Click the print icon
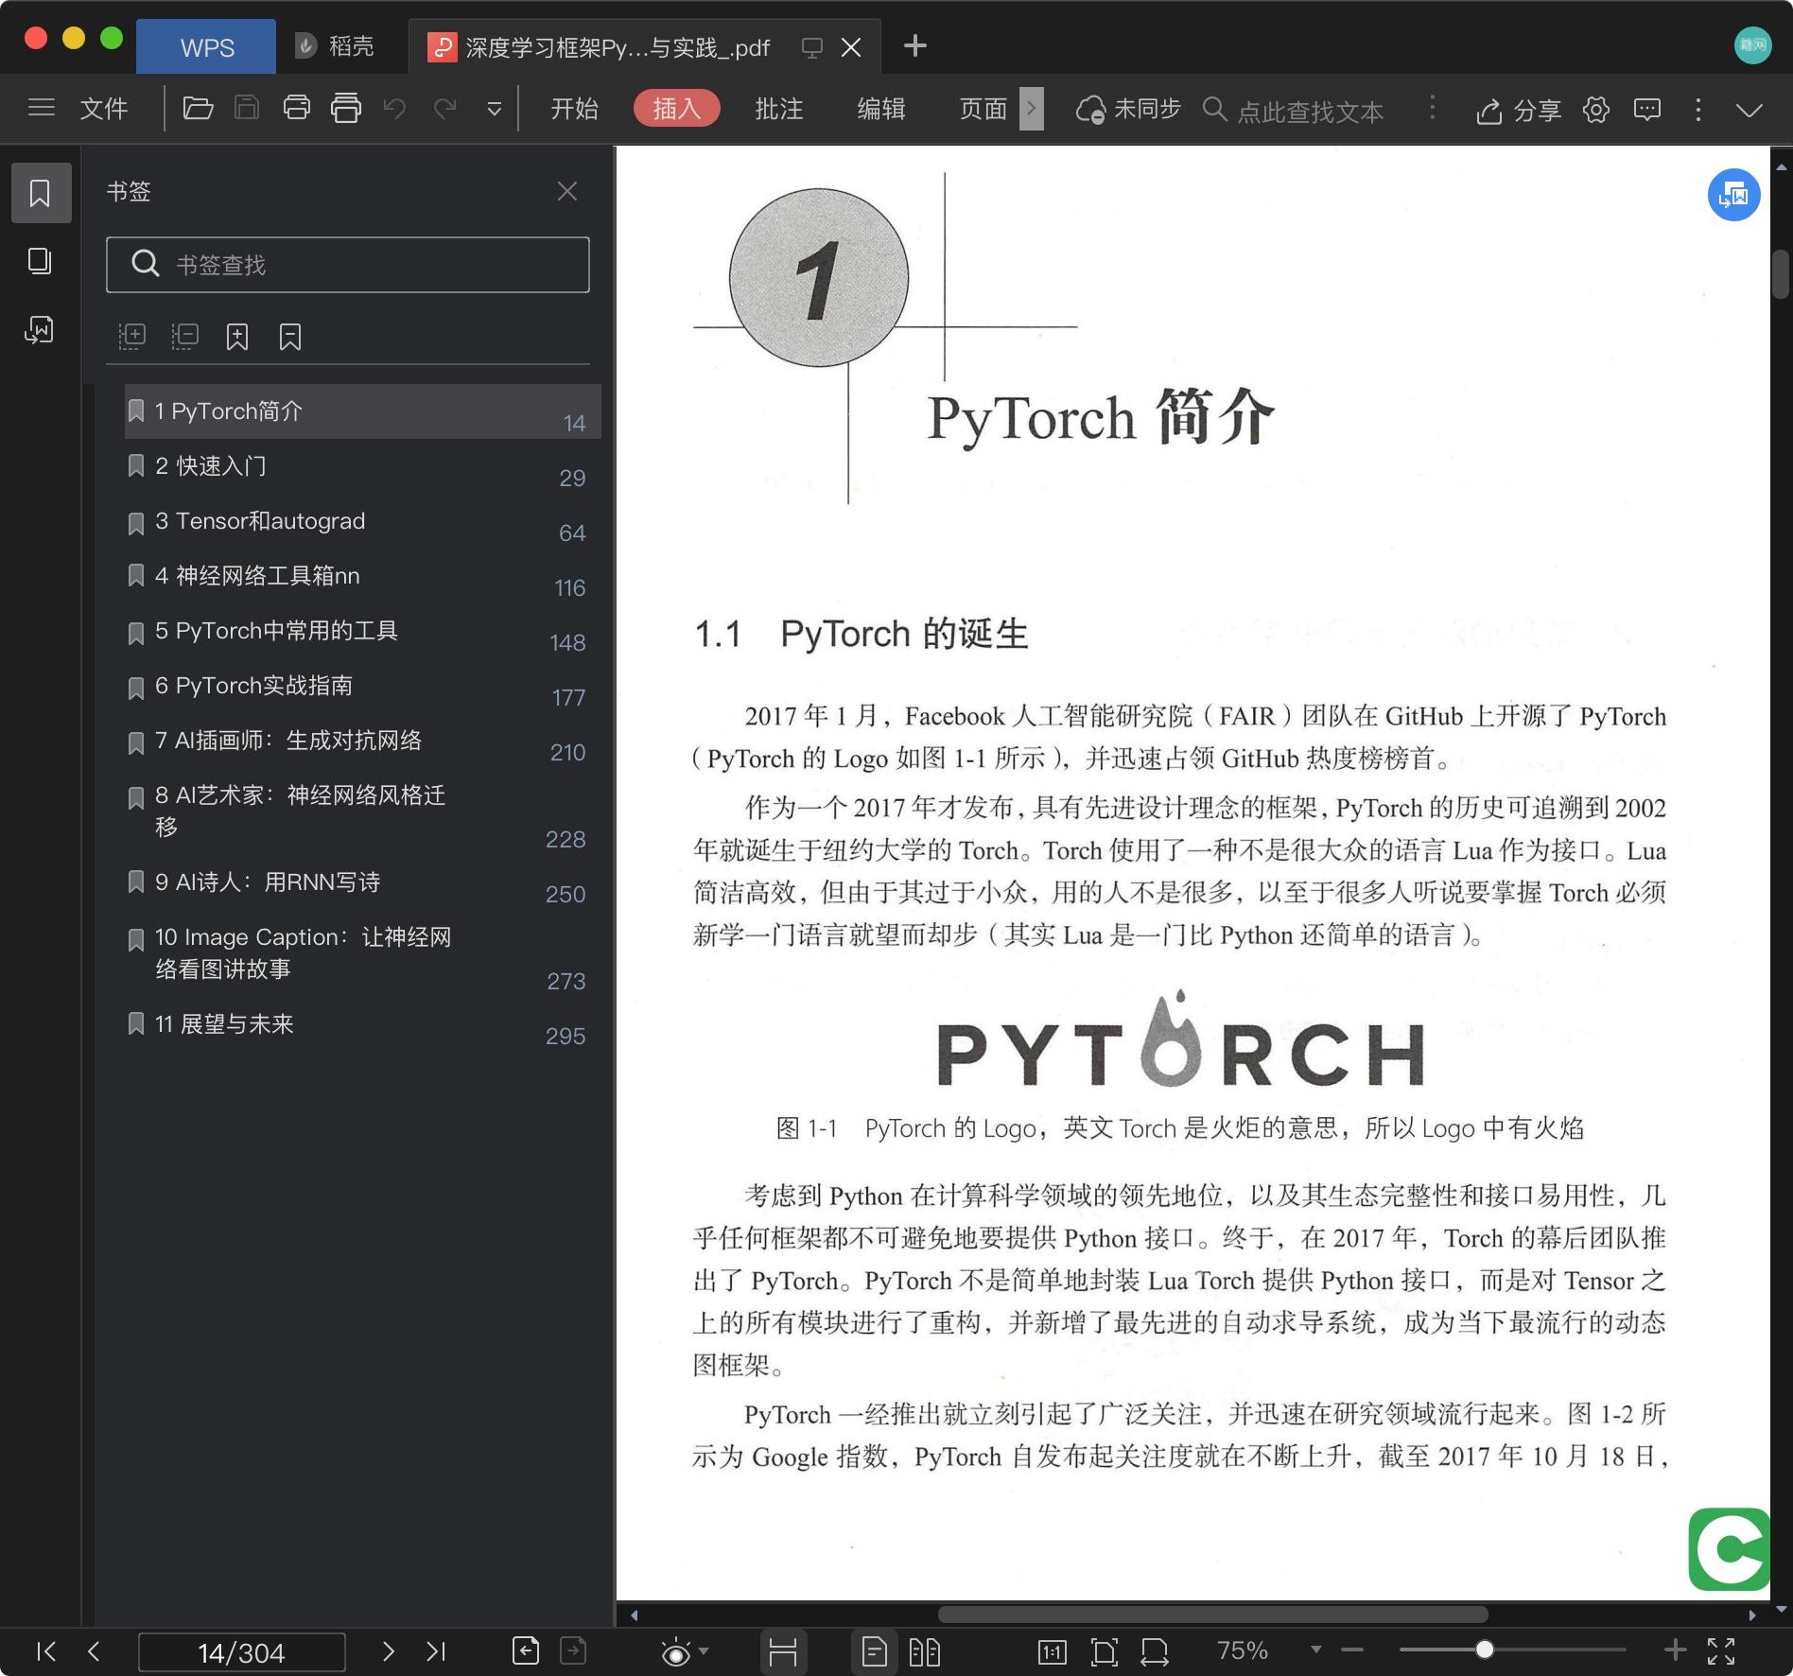Image resolution: width=1793 pixels, height=1676 pixels. pos(297,109)
